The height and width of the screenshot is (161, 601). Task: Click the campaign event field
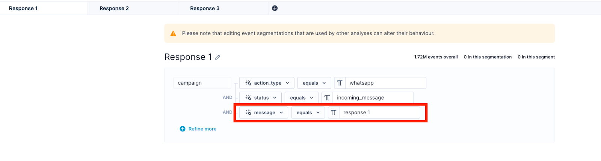pos(202,83)
